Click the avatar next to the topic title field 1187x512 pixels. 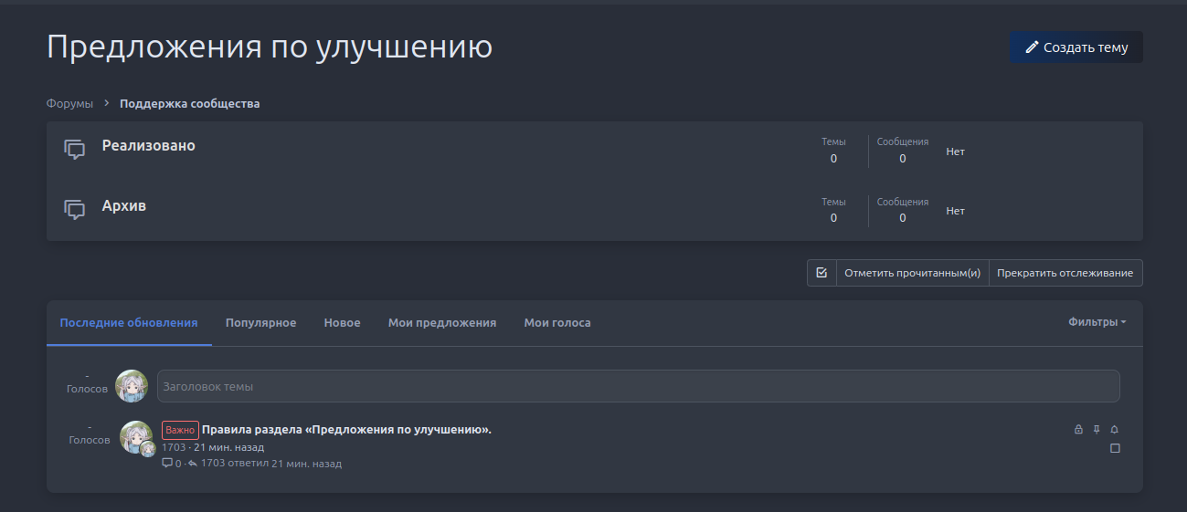coord(132,386)
